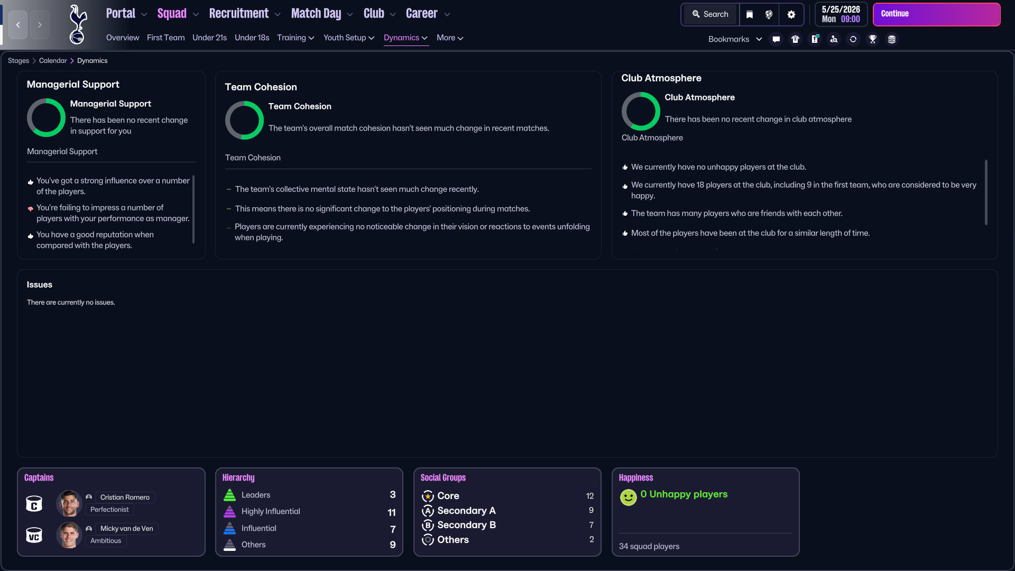Screen dimensions: 1015x571
Task: Expand the Bookmarks dropdown
Action: tap(735, 39)
